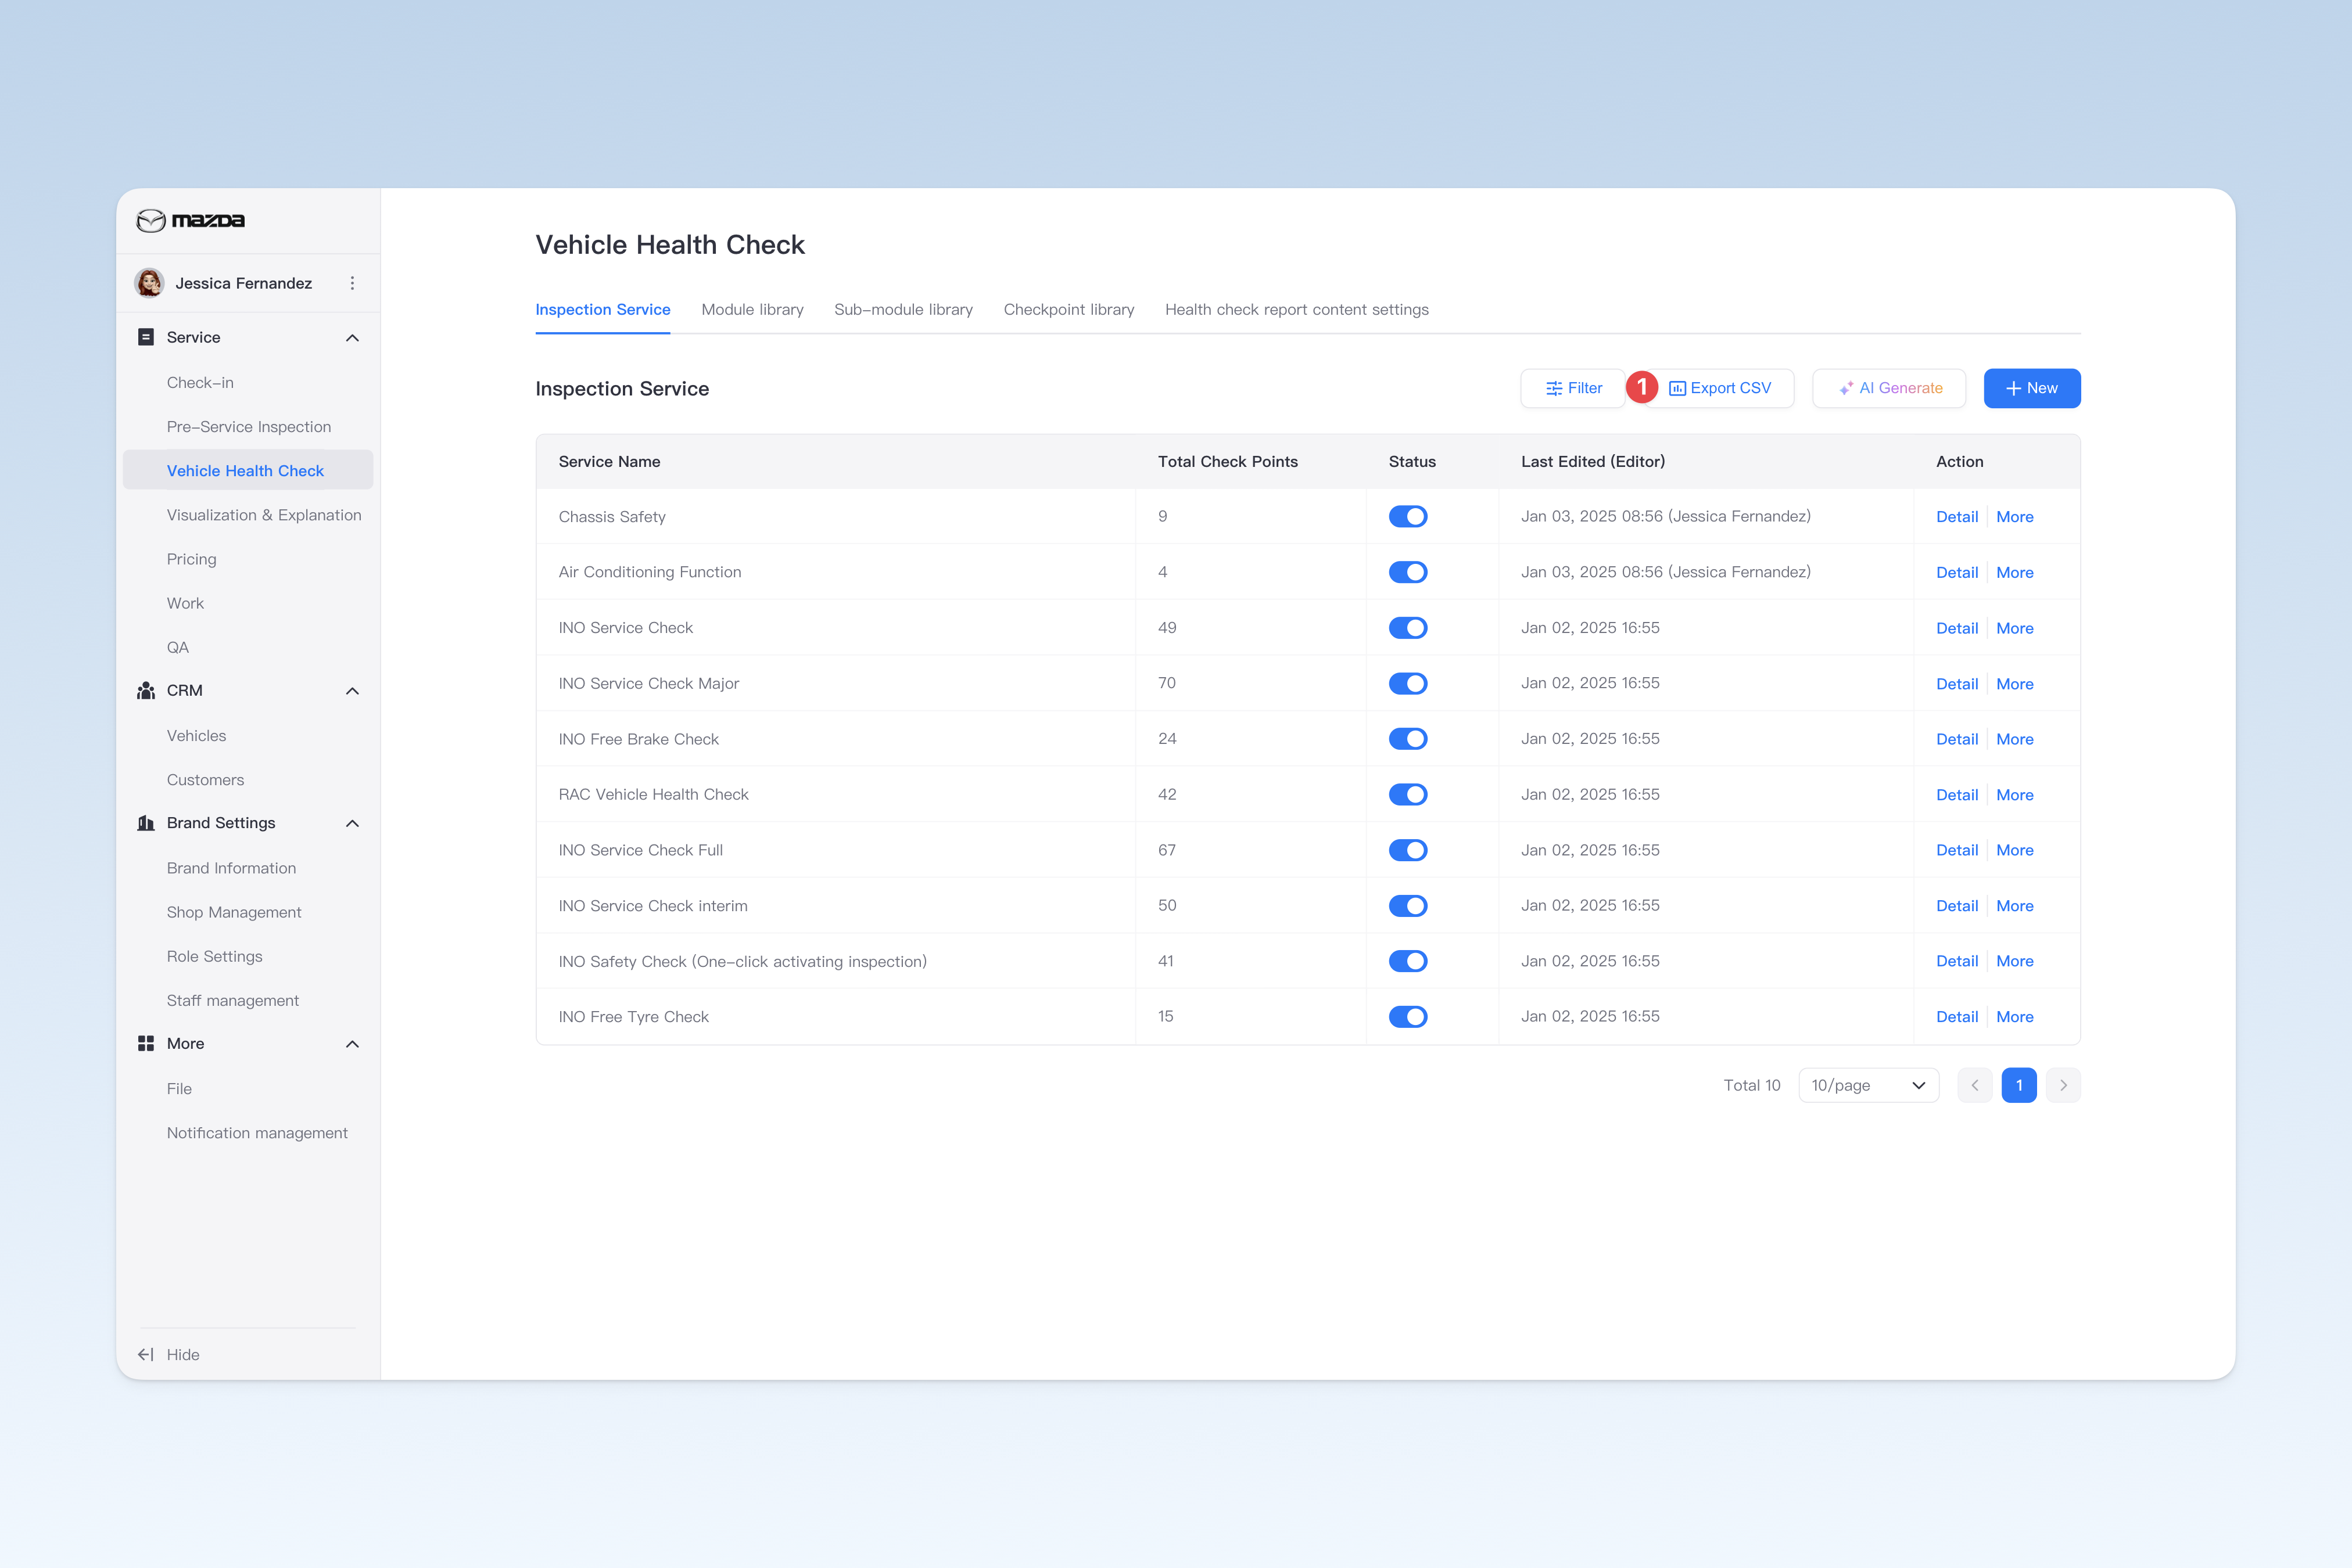Go to the next page arrow
2352x1568 pixels.
coord(2063,1085)
